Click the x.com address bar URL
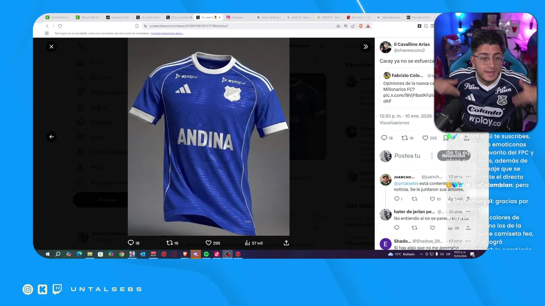 189,26
